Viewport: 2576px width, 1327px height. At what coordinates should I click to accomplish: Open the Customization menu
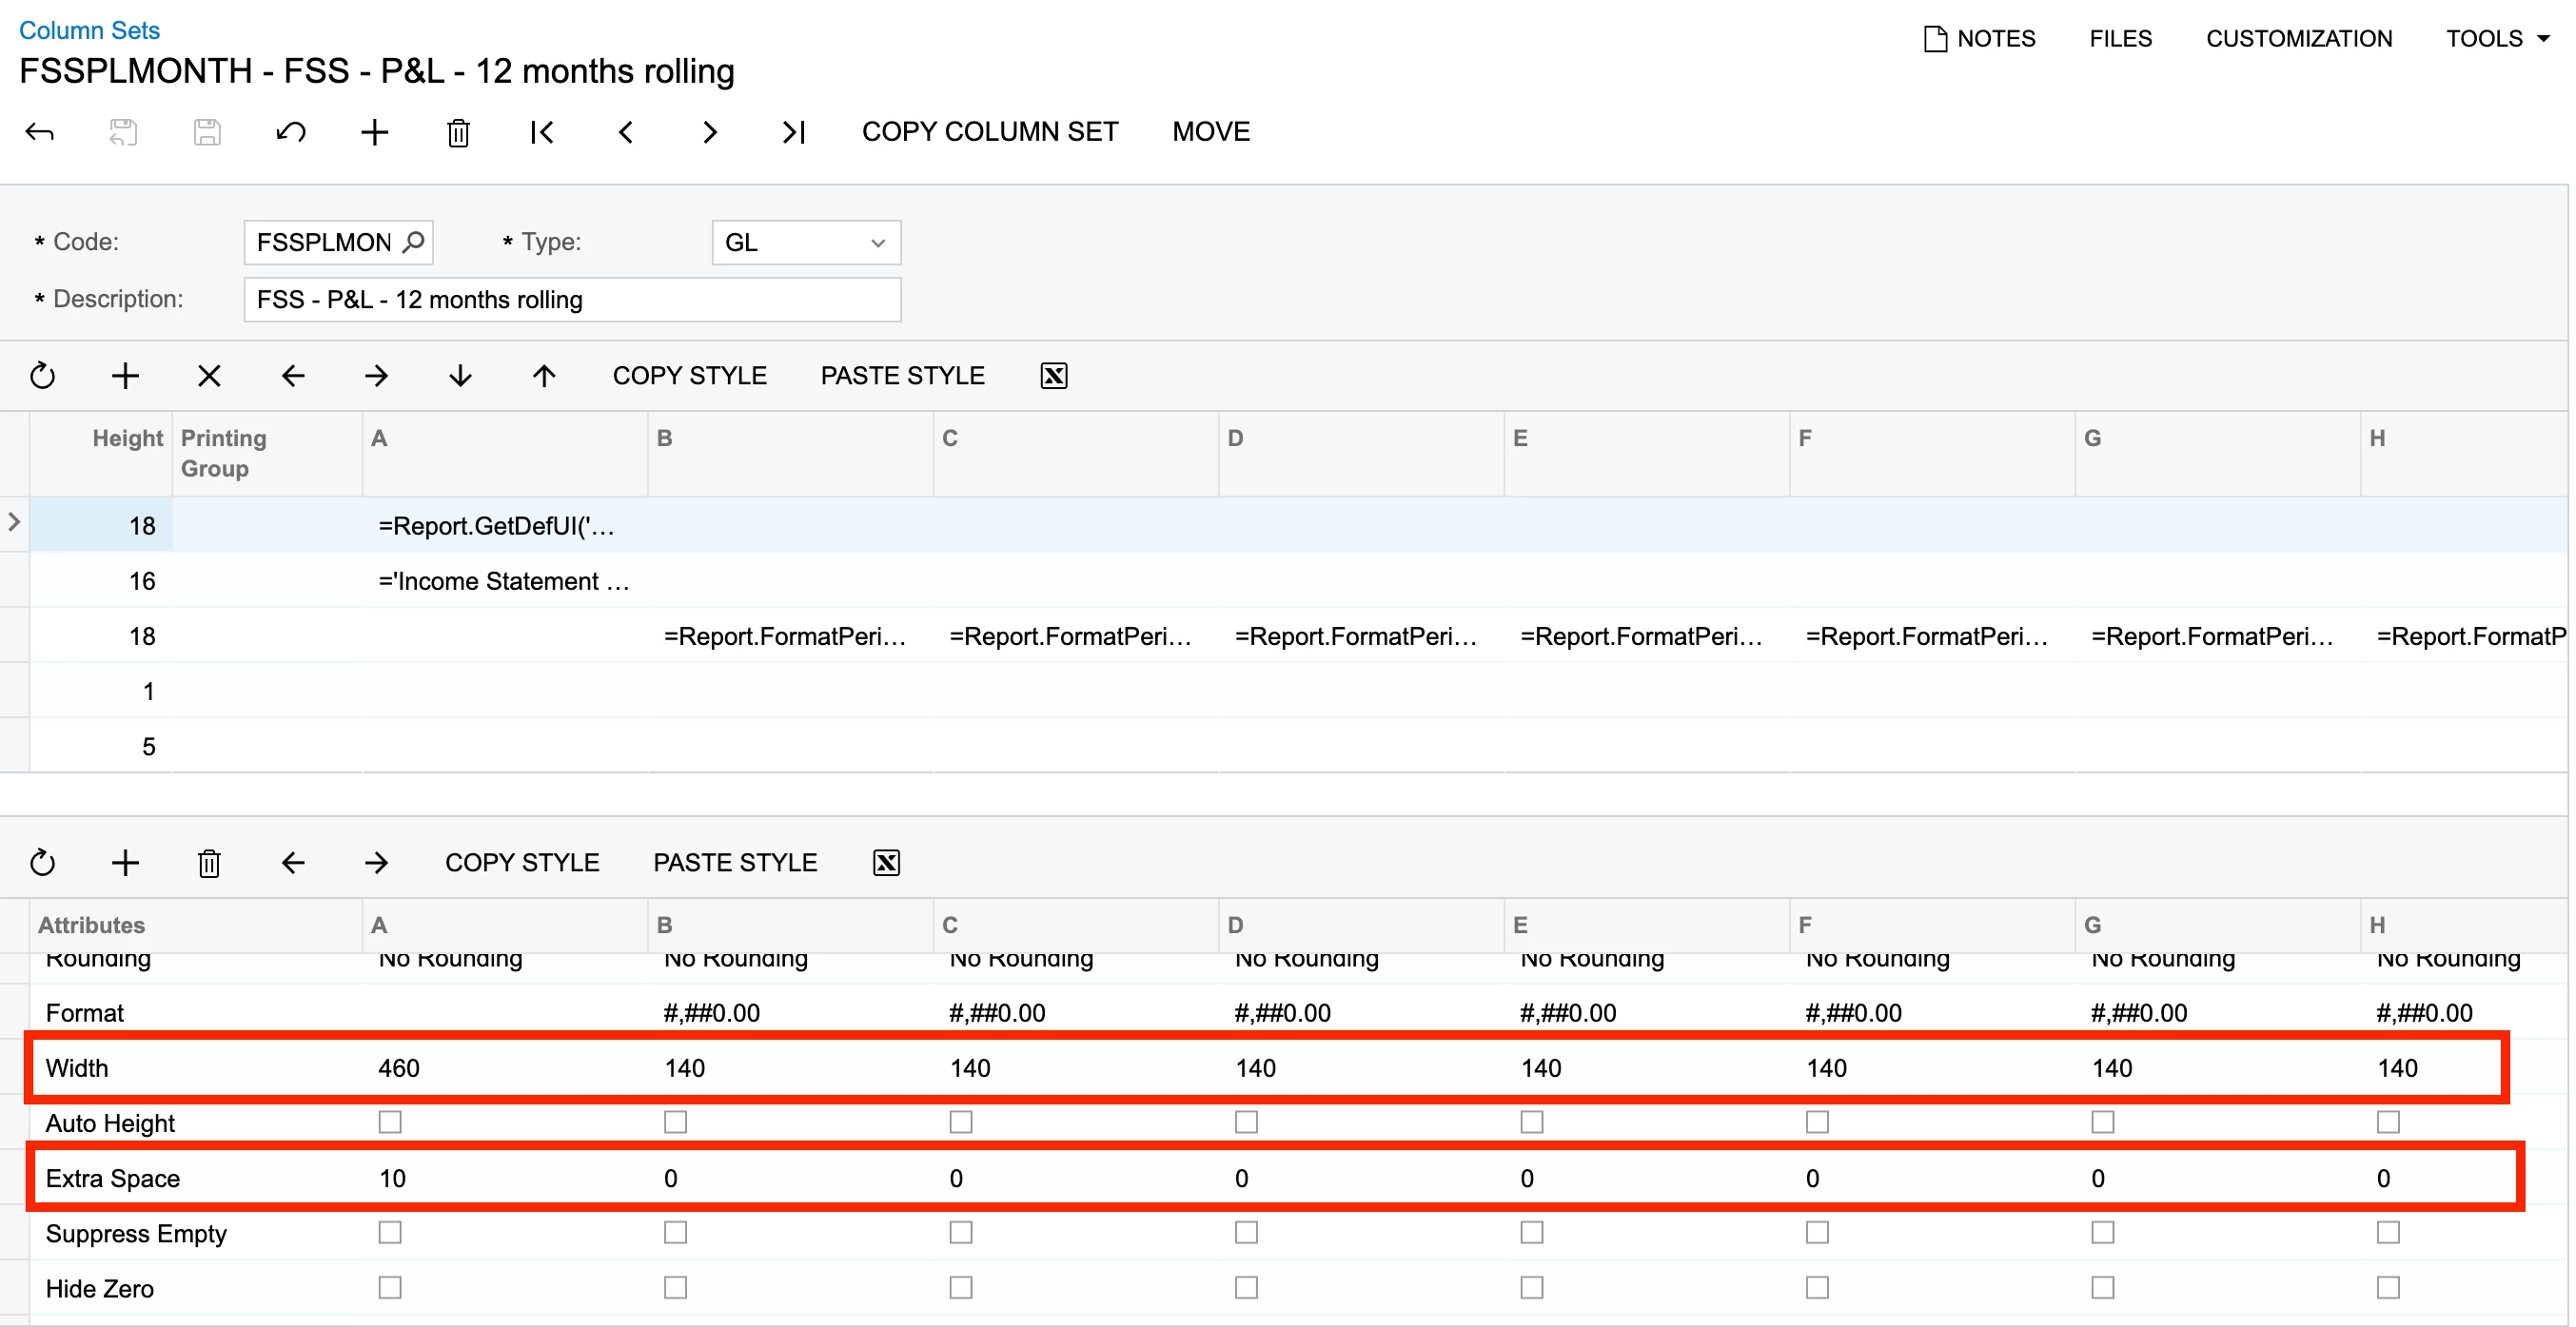click(2299, 39)
